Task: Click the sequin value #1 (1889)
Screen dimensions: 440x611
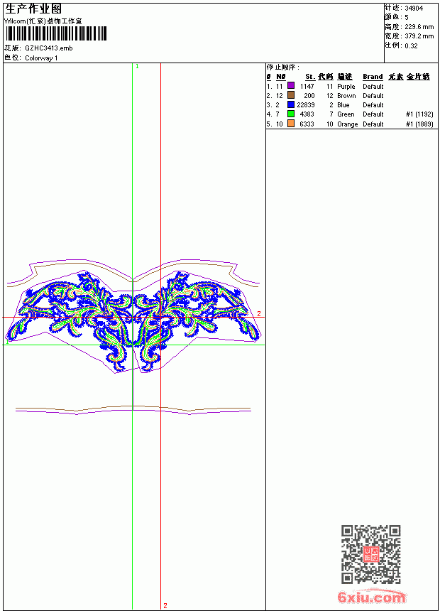Action: (419, 124)
